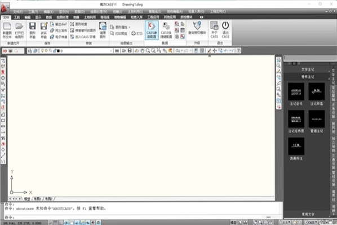Switch to the 布局1 layout tab
The height and width of the screenshot is (225, 337).
click(37, 198)
